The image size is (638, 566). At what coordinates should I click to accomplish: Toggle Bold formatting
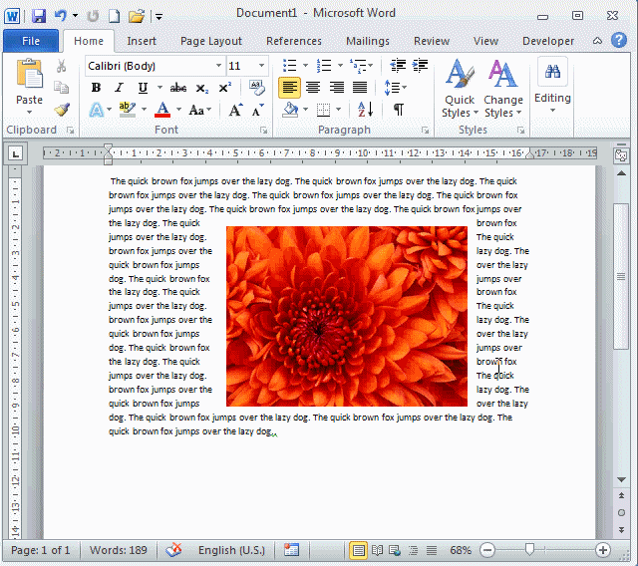(x=97, y=88)
